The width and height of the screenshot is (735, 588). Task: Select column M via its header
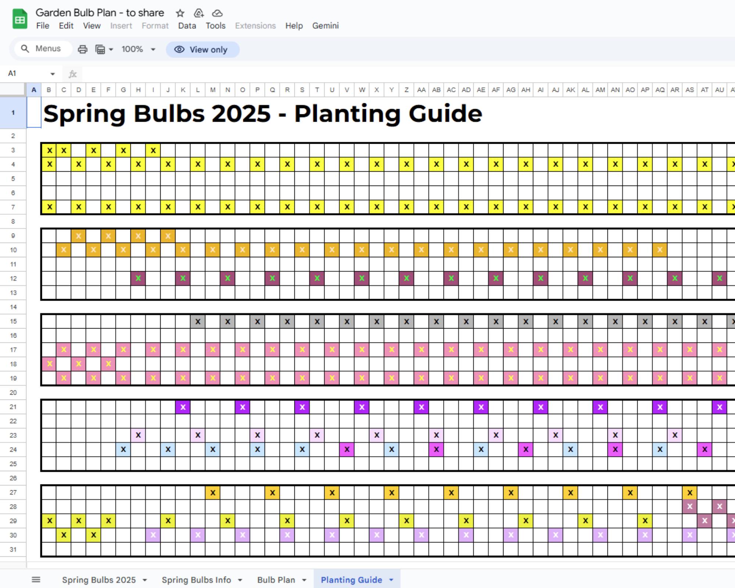pos(212,89)
